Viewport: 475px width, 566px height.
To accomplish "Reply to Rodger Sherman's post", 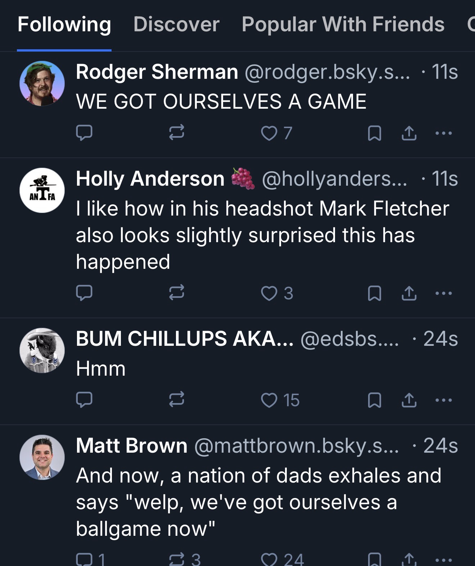I will coord(84,133).
